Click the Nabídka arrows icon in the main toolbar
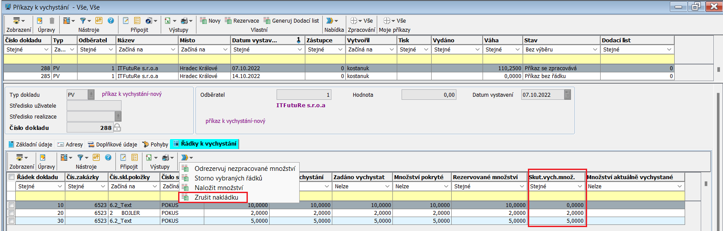The height and width of the screenshot is (231, 723). 330,20
